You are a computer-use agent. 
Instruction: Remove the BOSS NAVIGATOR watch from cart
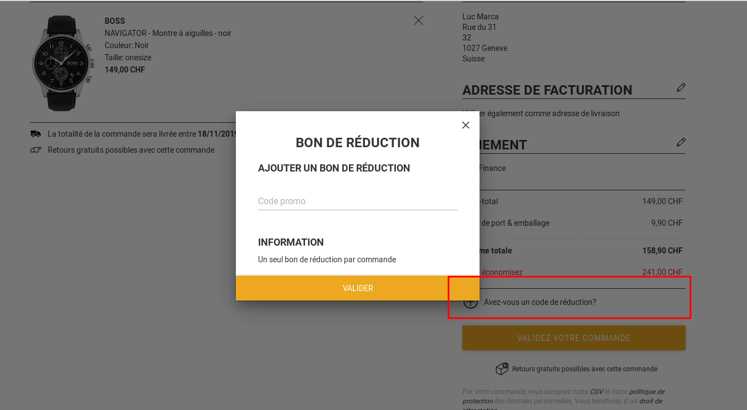click(x=418, y=20)
